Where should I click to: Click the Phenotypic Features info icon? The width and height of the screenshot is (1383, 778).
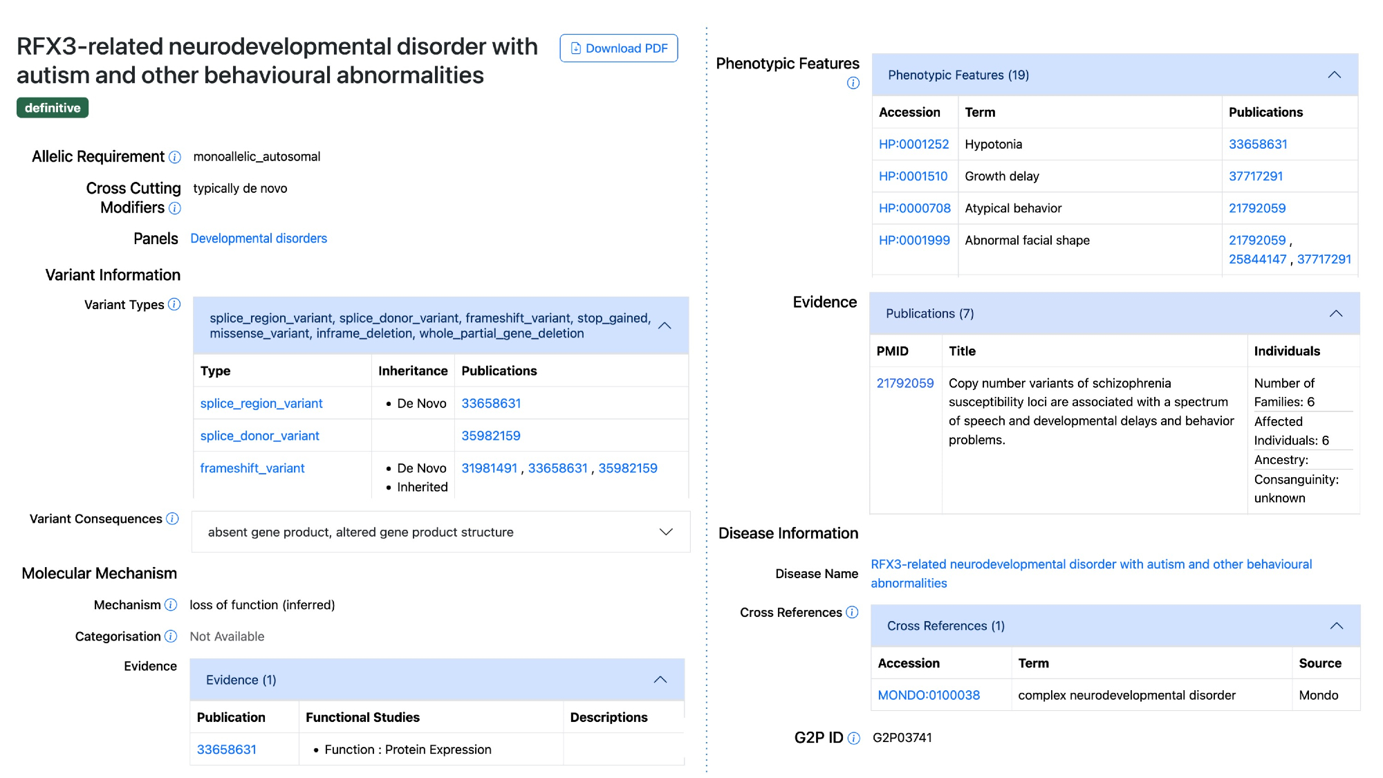click(853, 83)
